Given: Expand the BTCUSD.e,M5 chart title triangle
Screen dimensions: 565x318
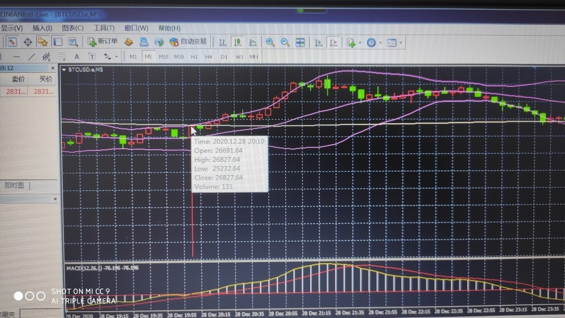Looking at the screenshot, I should pyautogui.click(x=64, y=70).
